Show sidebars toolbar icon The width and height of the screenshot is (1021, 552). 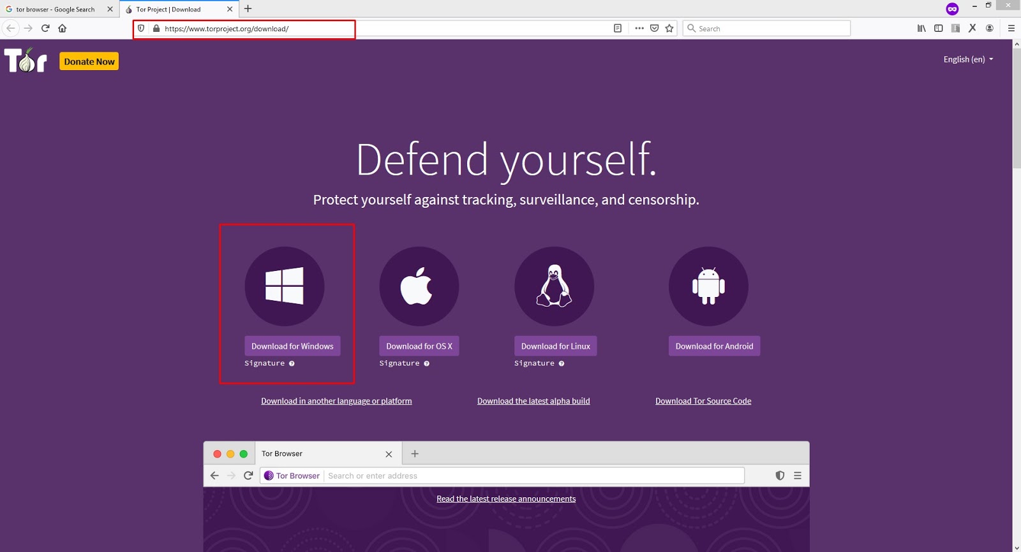click(x=938, y=28)
